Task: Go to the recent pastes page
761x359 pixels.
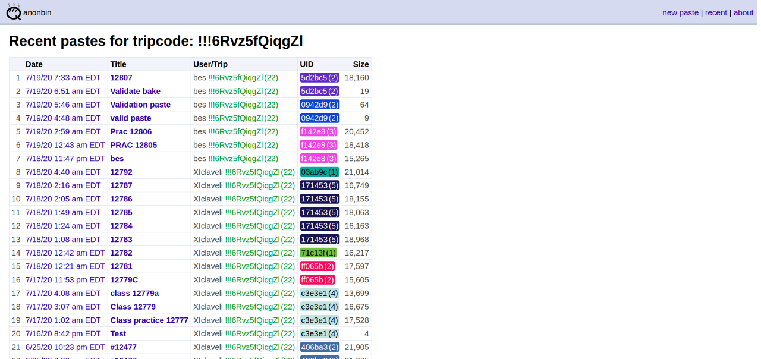Action: tap(716, 12)
